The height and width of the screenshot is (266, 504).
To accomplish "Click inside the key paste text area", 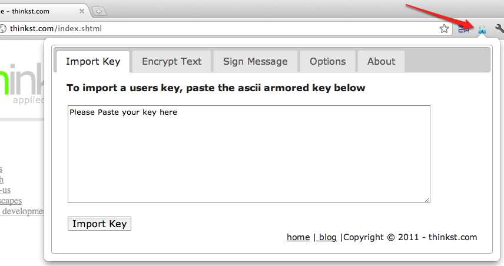I will [248, 154].
